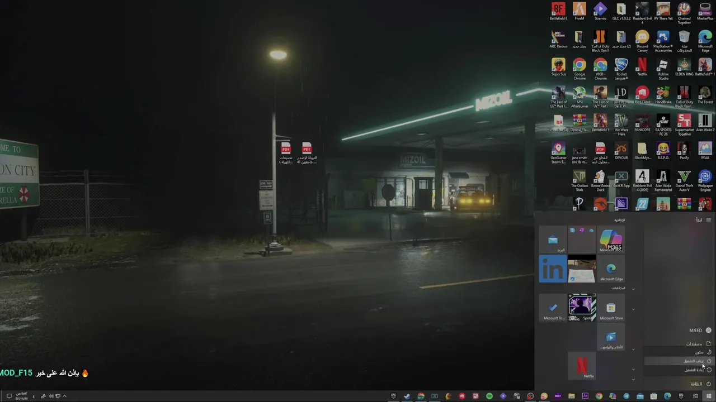Open the Discord Canary desktop shortcut
Image resolution: width=716 pixels, height=402 pixels.
[x=642, y=41]
